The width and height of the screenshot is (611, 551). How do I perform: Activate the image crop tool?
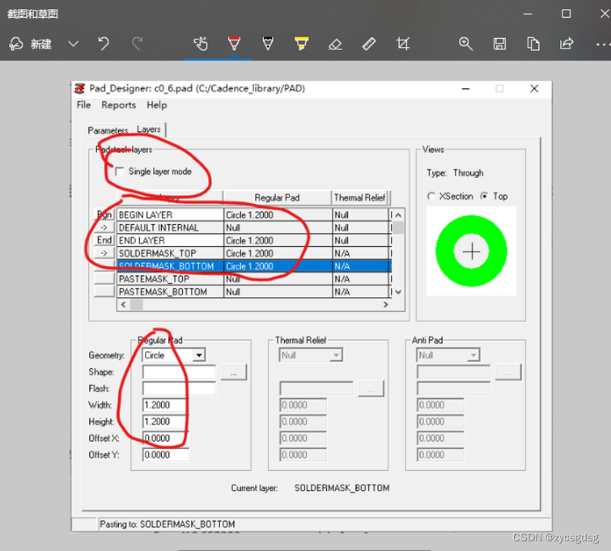tap(403, 44)
